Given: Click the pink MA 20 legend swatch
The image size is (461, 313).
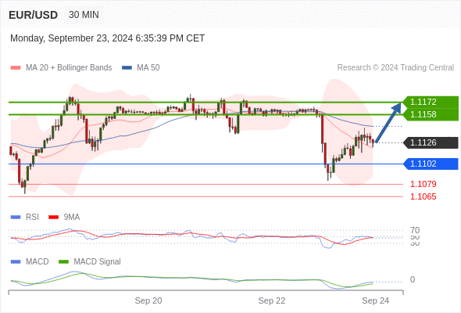Looking at the screenshot, I should 16,68.
